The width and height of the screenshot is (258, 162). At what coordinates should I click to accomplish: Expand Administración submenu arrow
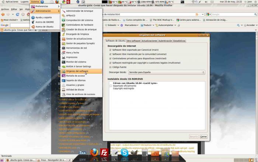coord(59,11)
